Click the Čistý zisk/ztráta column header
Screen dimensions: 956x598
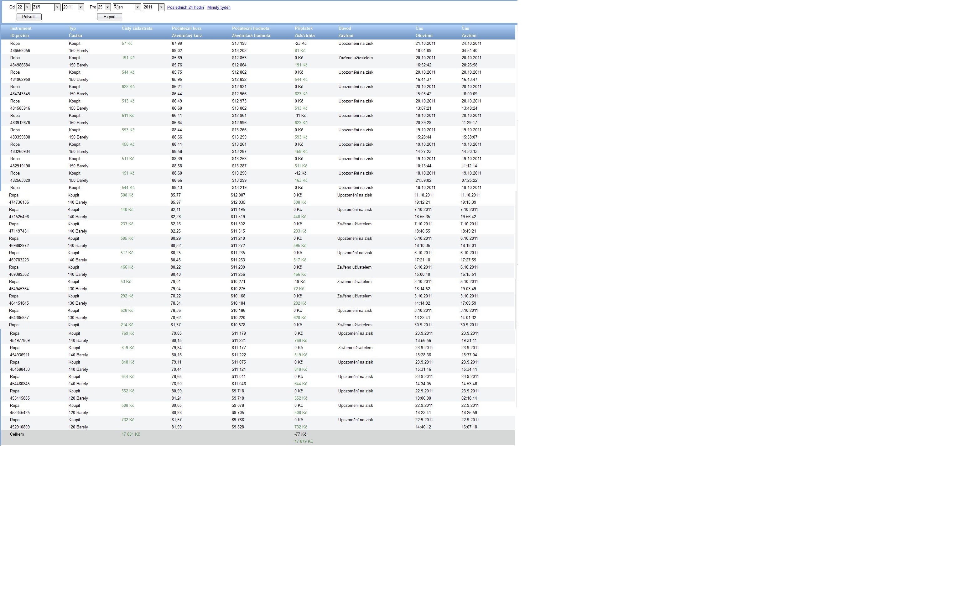tap(137, 29)
